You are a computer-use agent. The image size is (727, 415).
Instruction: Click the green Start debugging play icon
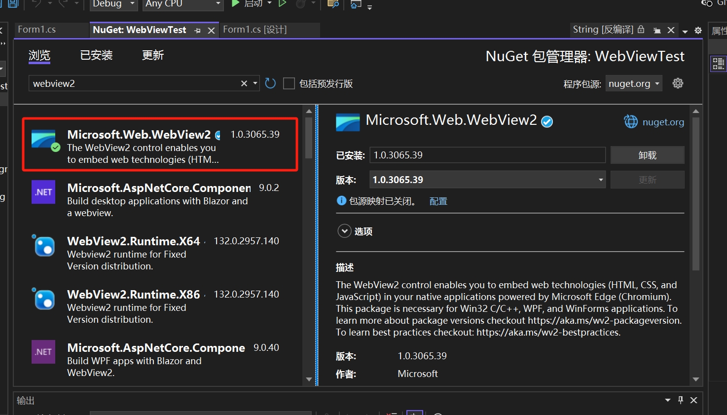[x=236, y=3]
